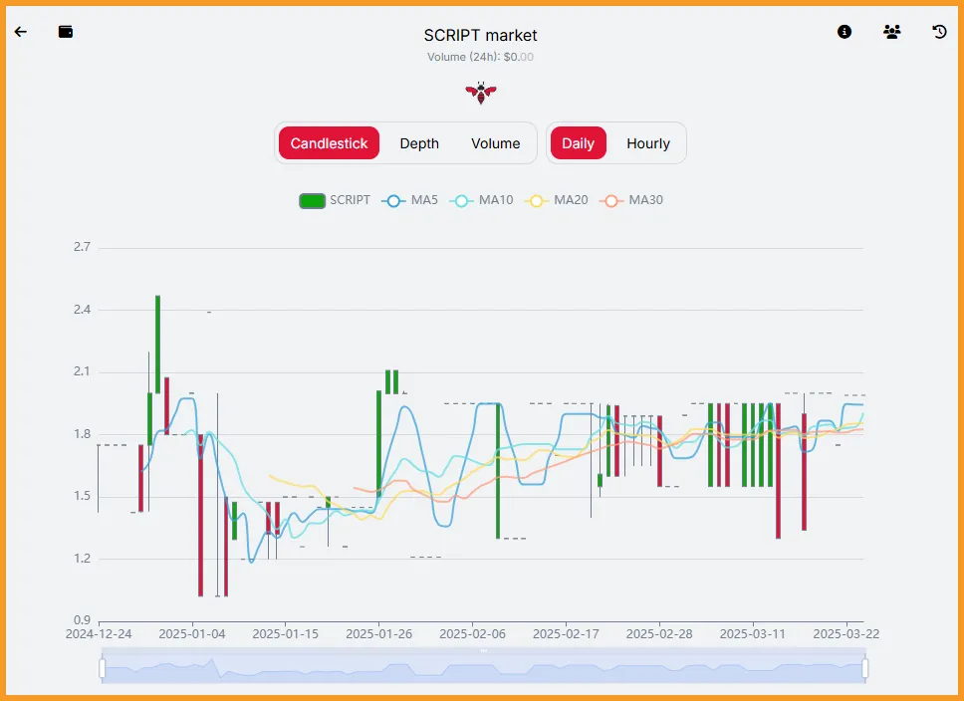Click the SCRIPT market title
Viewport: 964px width, 701px height.
point(480,36)
